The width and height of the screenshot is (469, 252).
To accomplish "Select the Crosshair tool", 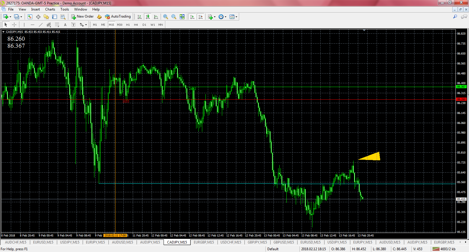I will [x=14, y=25].
